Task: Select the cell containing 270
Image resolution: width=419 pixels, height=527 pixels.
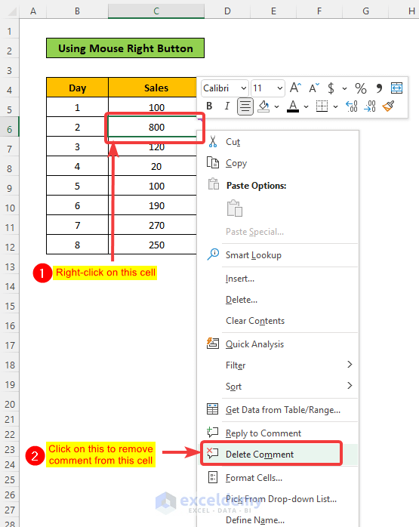Action: [x=153, y=225]
